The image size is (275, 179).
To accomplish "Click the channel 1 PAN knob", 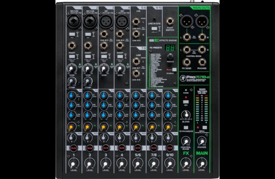I will pyautogui.click(x=71, y=138).
